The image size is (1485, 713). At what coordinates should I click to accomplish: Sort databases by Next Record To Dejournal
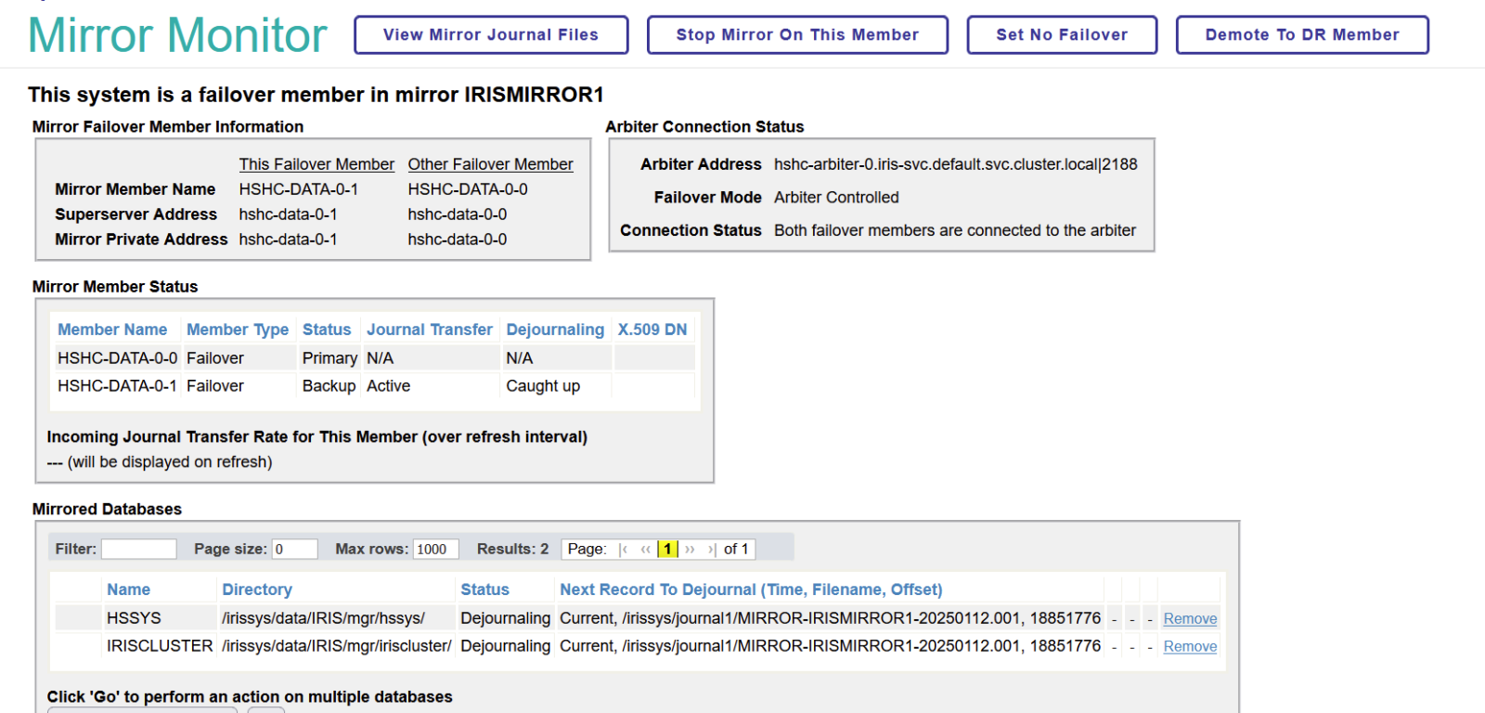(750, 590)
